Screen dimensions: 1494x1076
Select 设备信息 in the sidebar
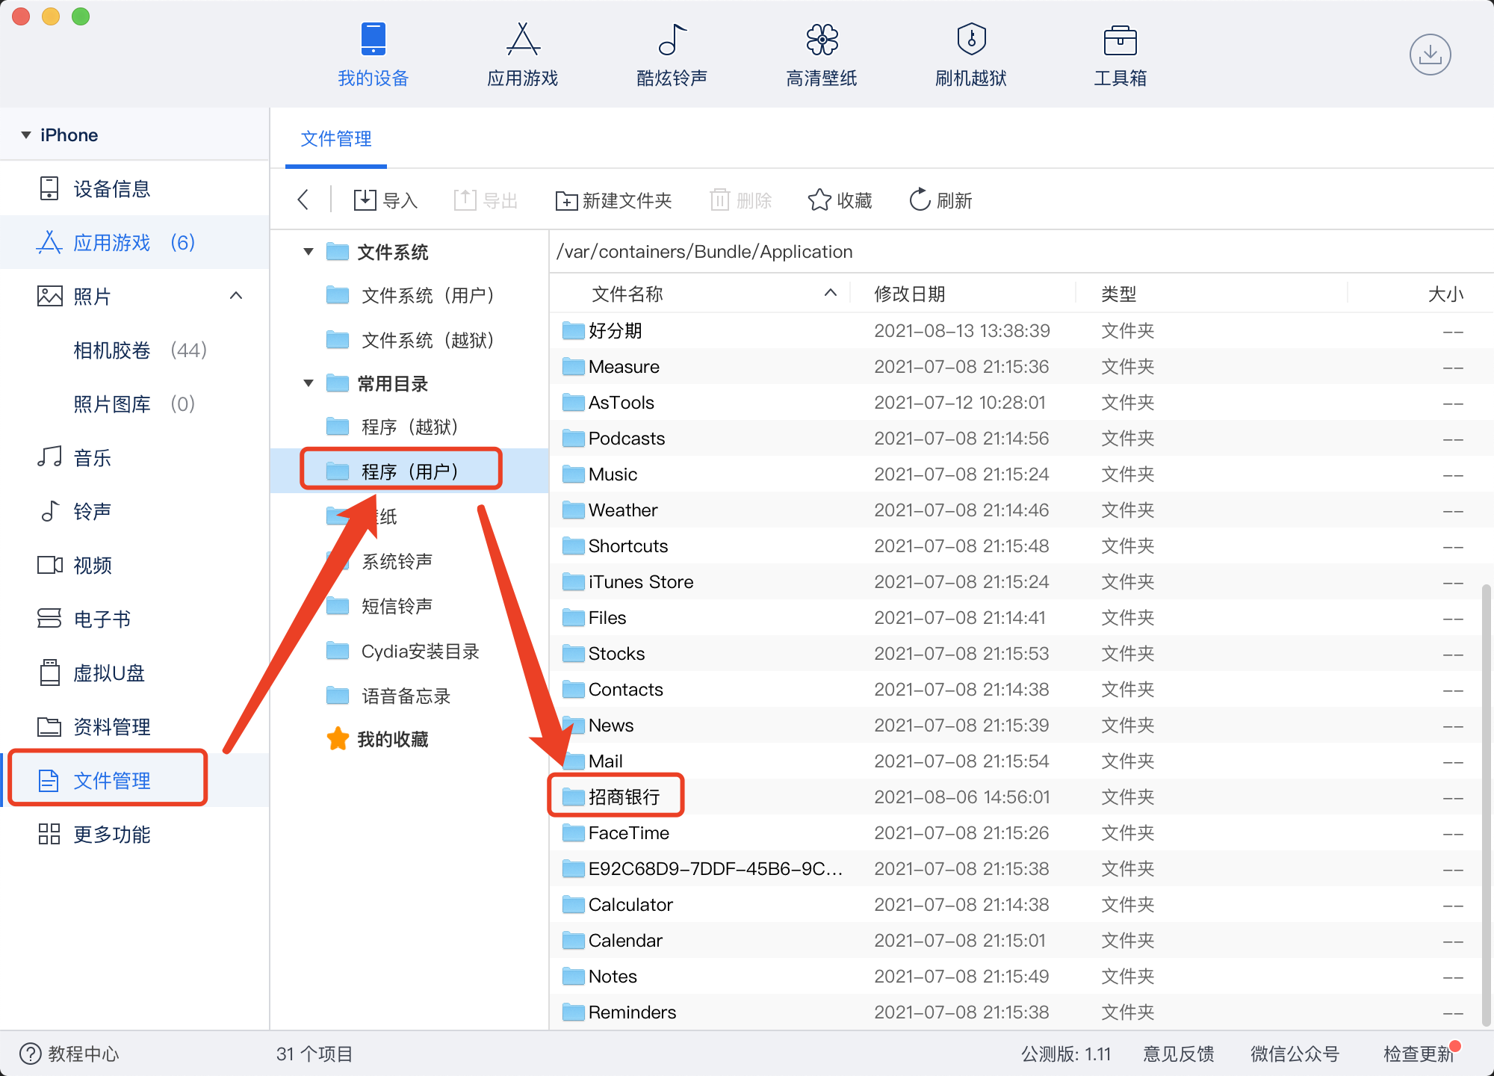tap(110, 189)
